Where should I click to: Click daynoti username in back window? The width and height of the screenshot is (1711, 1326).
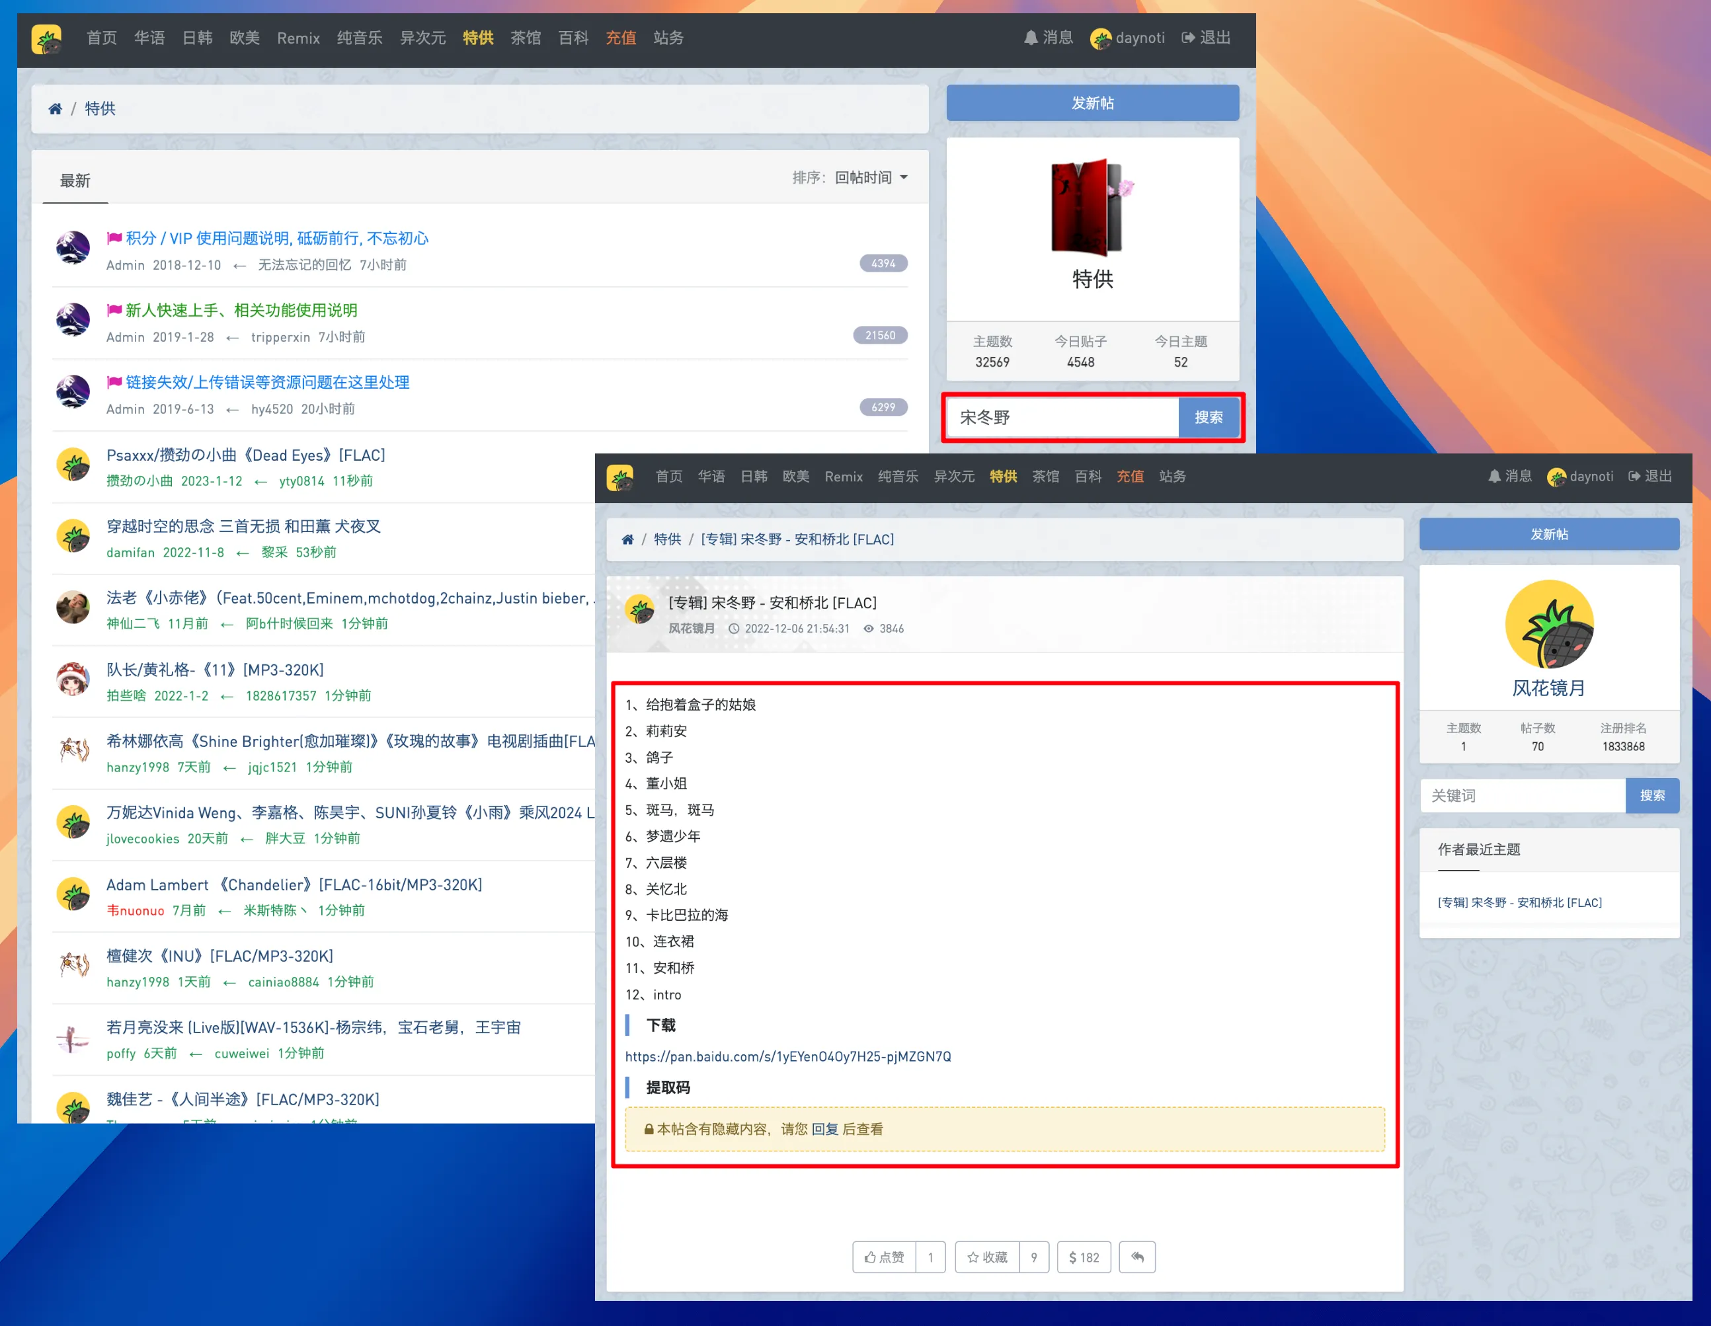pos(1139,38)
